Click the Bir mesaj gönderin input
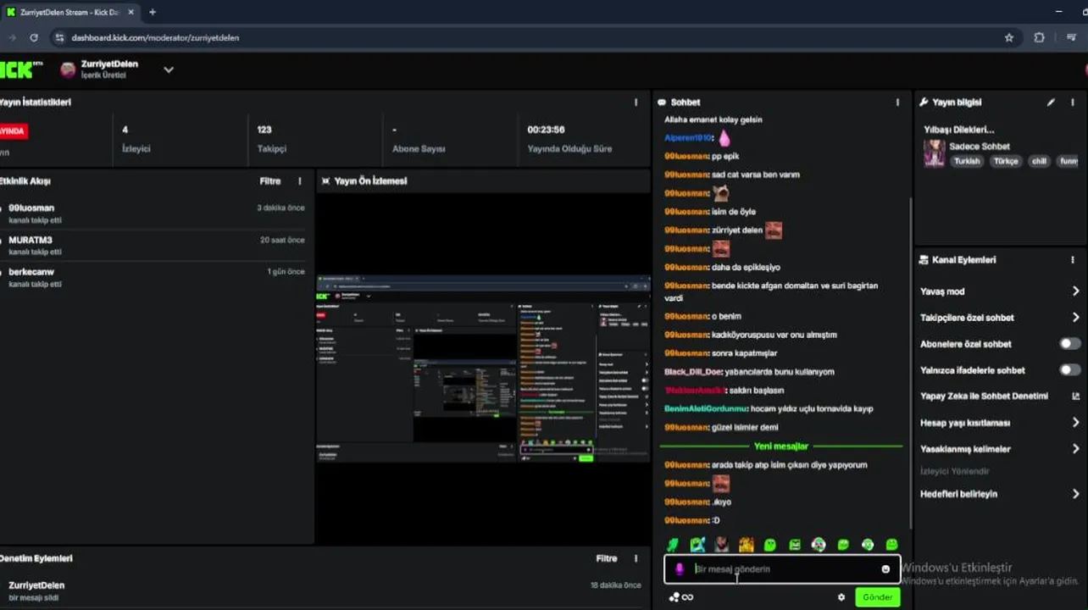The image size is (1088, 610). (784, 569)
